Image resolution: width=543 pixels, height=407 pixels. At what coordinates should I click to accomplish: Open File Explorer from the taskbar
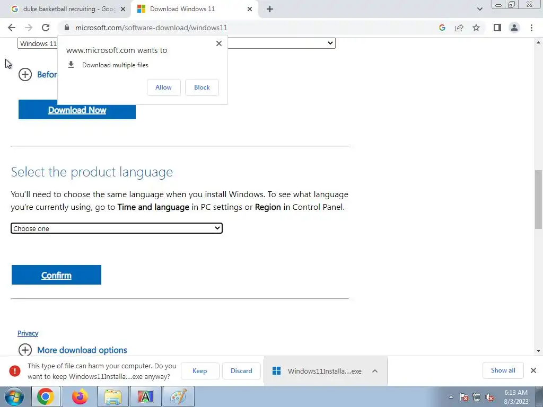113,396
